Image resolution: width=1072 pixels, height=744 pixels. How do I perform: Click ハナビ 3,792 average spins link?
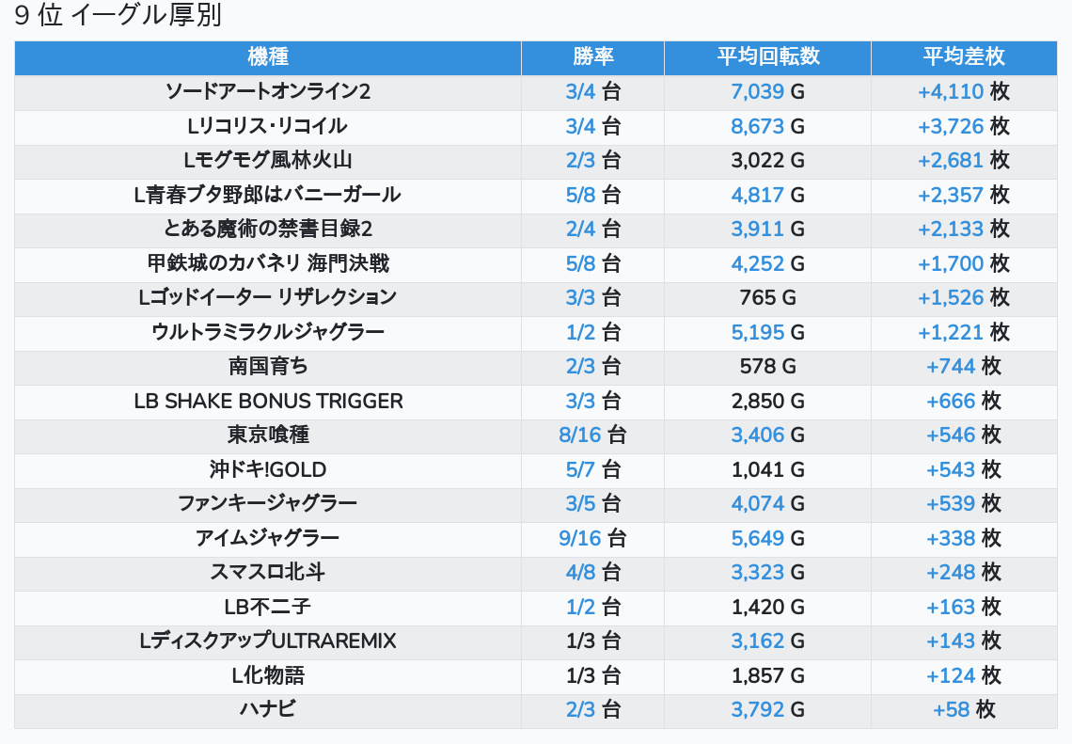click(x=758, y=710)
